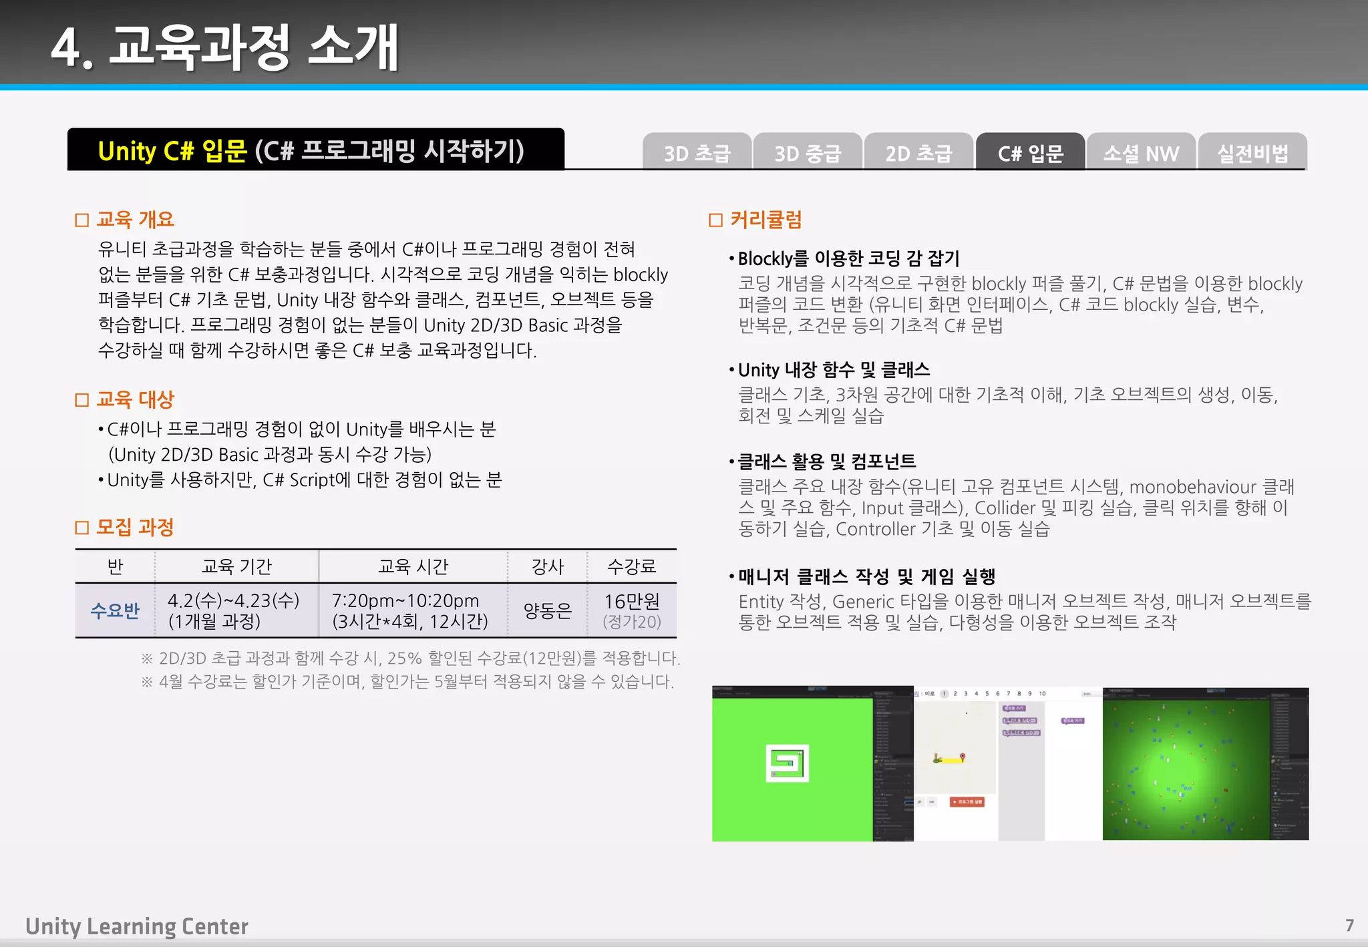This screenshot has height=947, width=1368.
Task: Click the C#이나 프로그래밍 경험이 없이 bullet line
Action: 297,429
